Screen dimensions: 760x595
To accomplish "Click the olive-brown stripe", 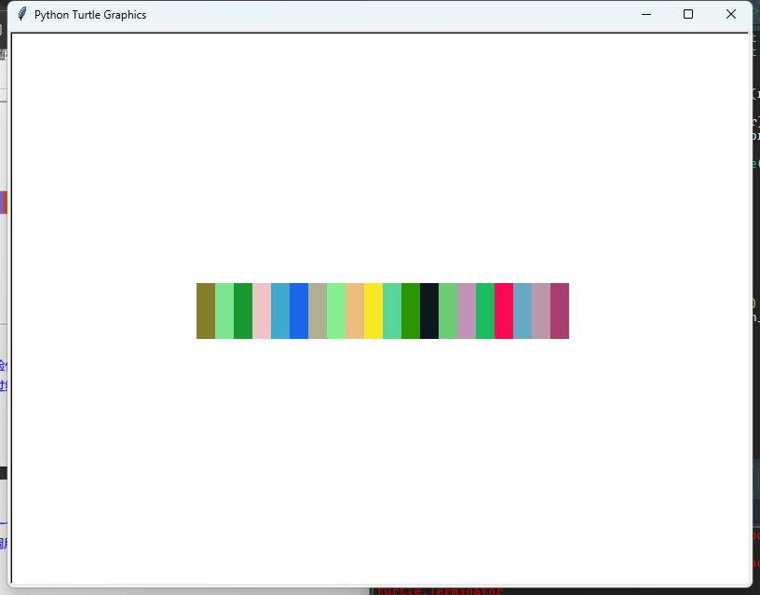I will pyautogui.click(x=206, y=311).
